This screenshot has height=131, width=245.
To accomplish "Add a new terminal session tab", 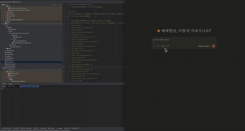I will tap(15, 84).
